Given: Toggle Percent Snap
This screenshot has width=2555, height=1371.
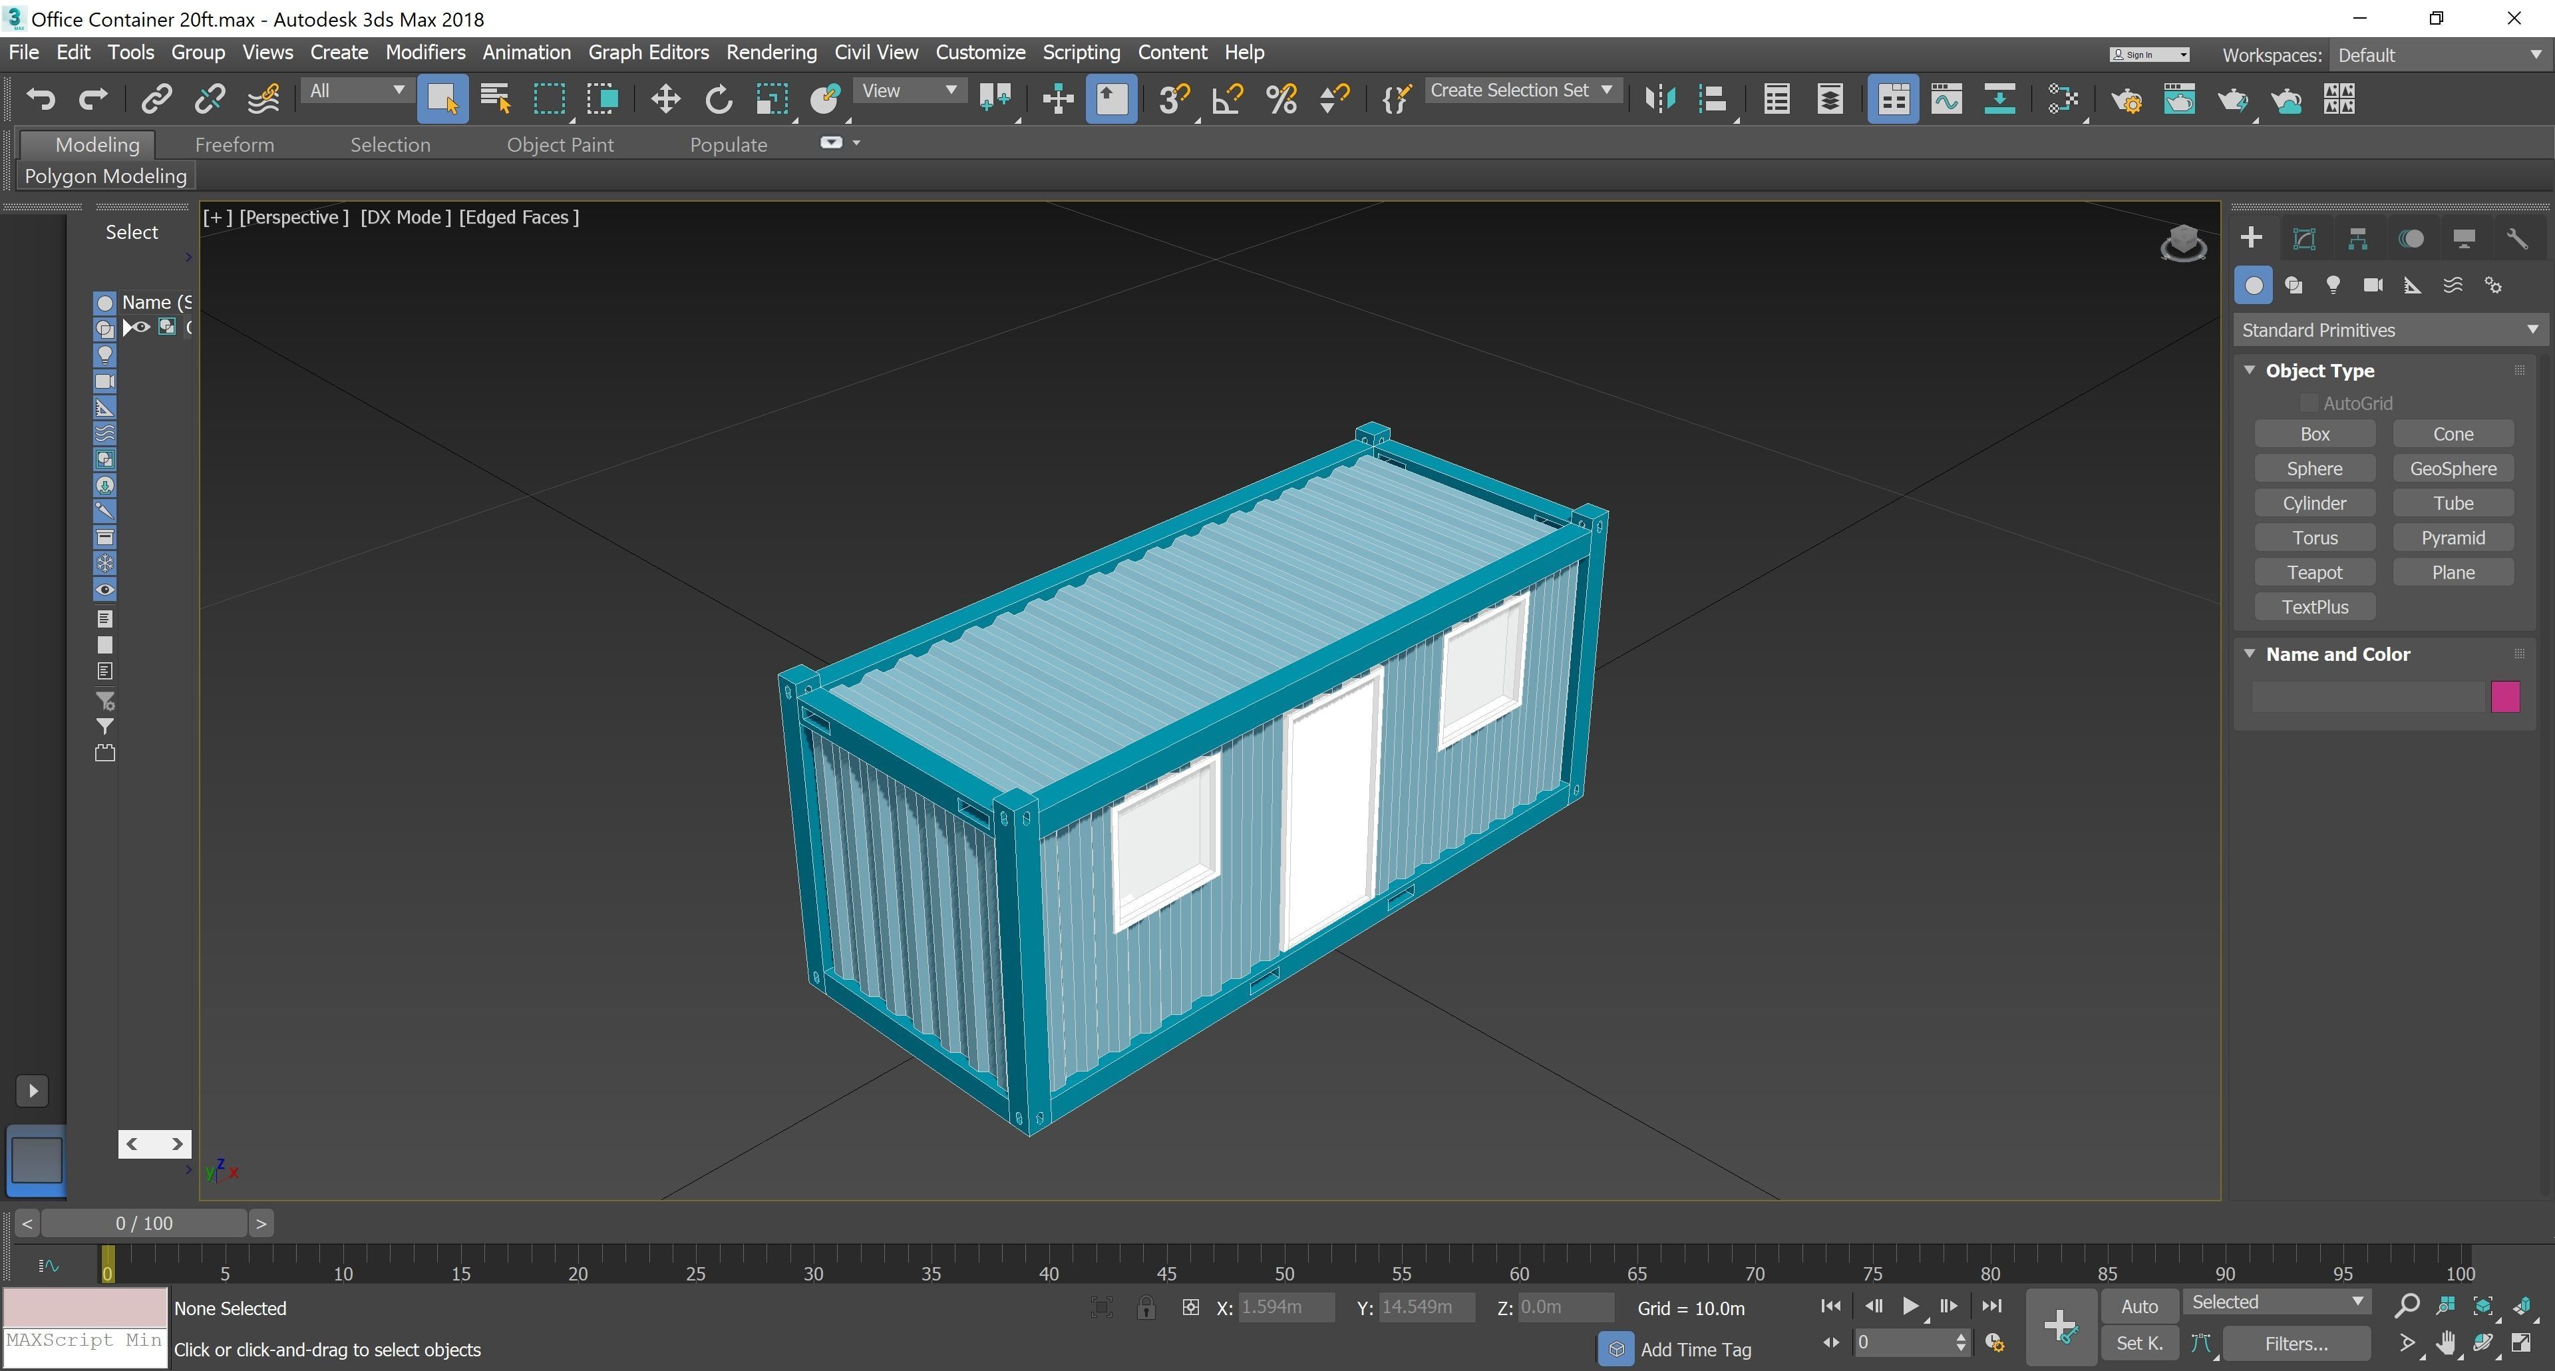Looking at the screenshot, I should (x=1281, y=99).
